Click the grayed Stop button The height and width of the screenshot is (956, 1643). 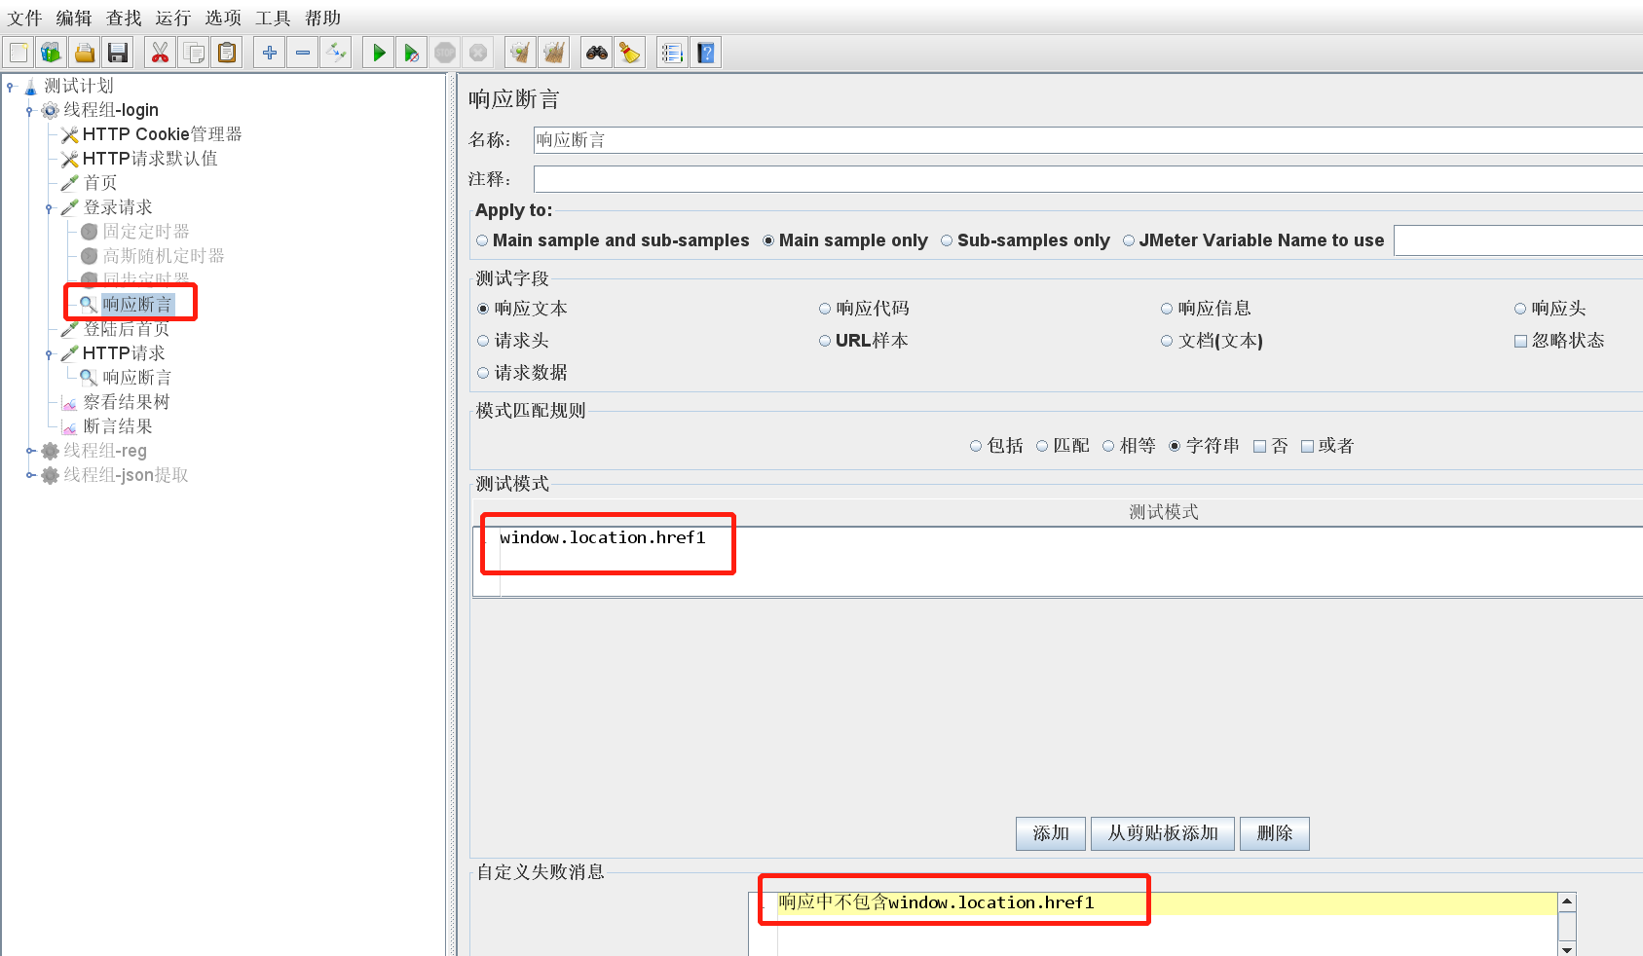(x=445, y=53)
